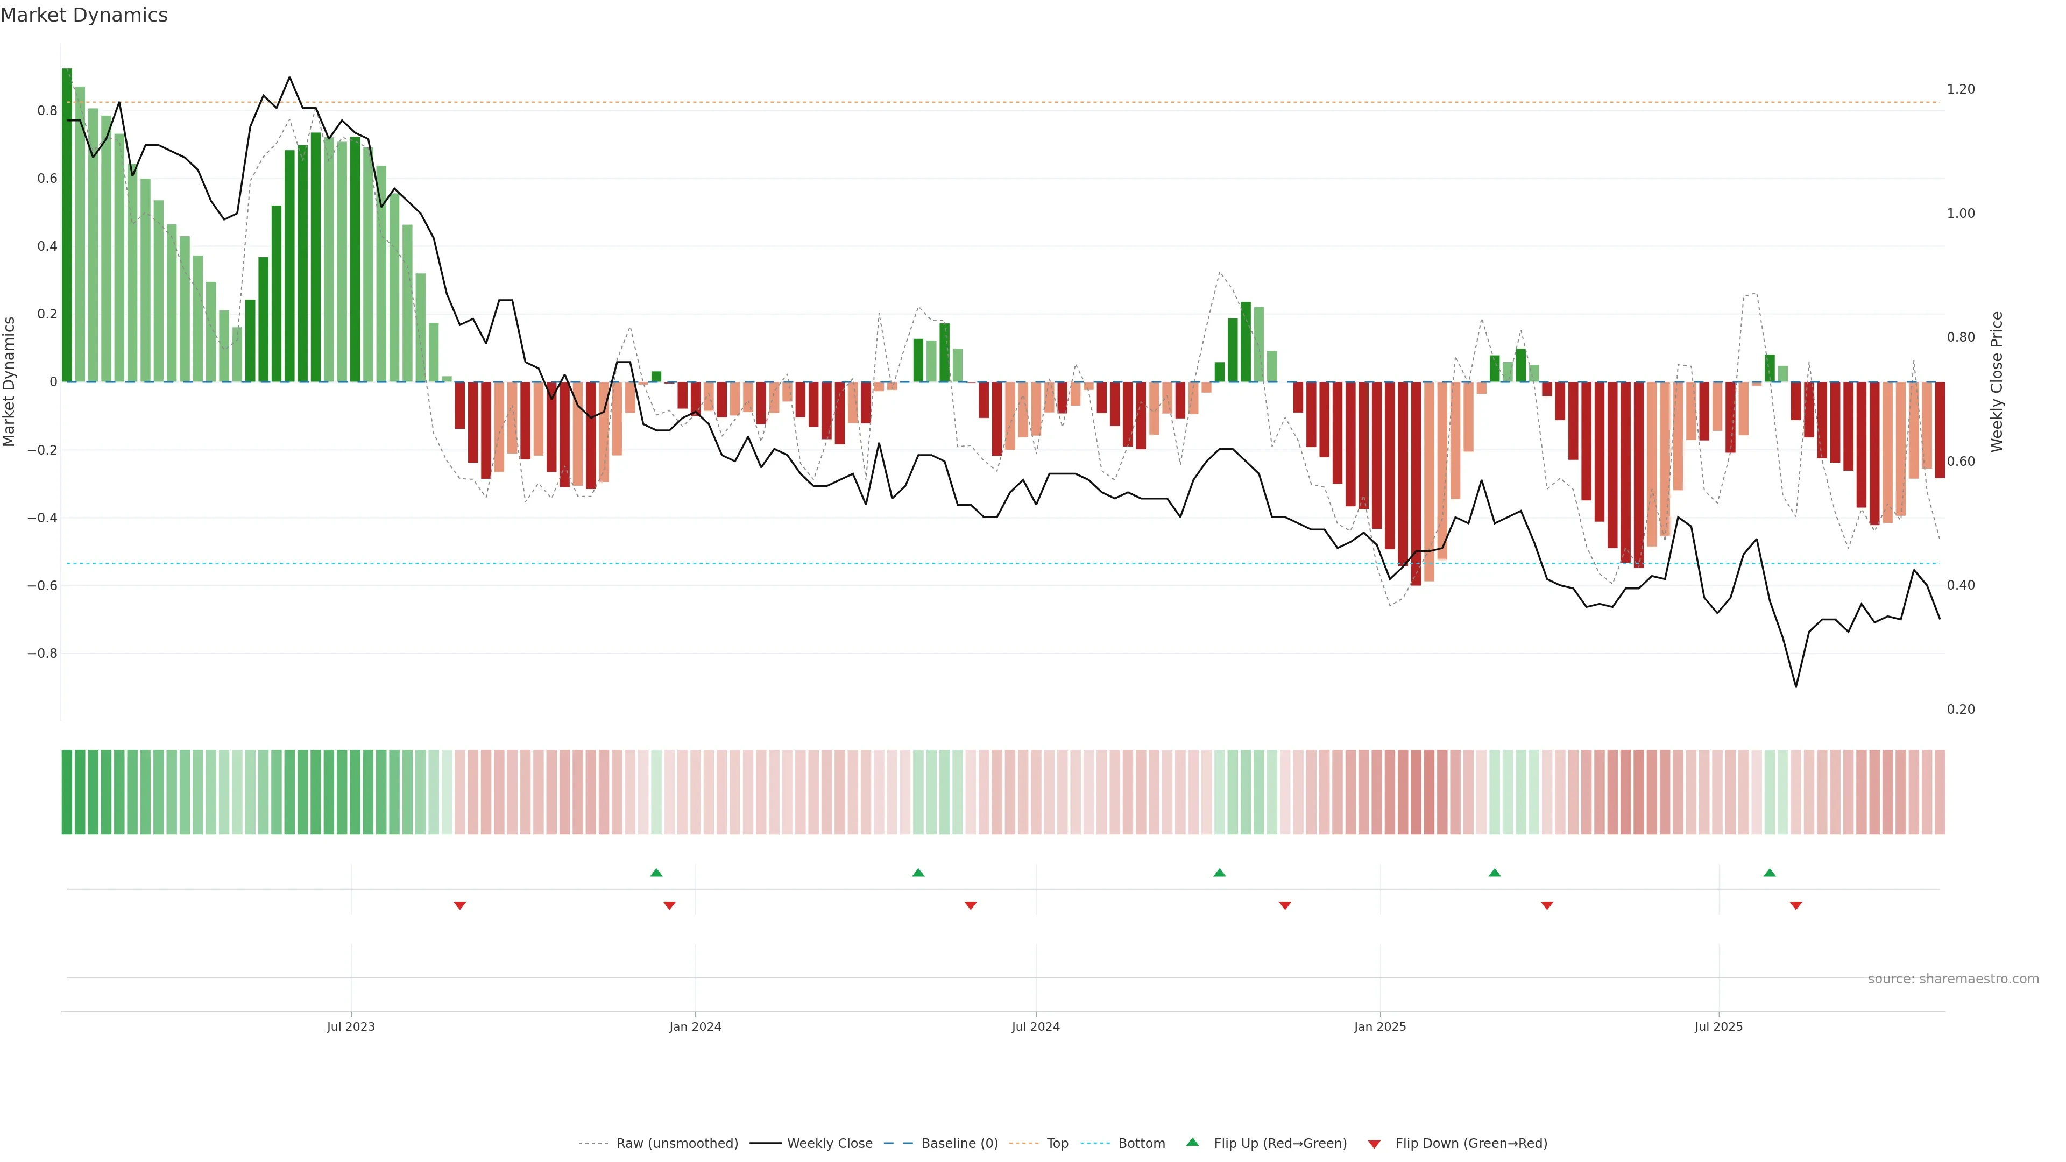Toggle the Baseline (0) legend entry
This screenshot has width=2066, height=1162.
tap(959, 1144)
